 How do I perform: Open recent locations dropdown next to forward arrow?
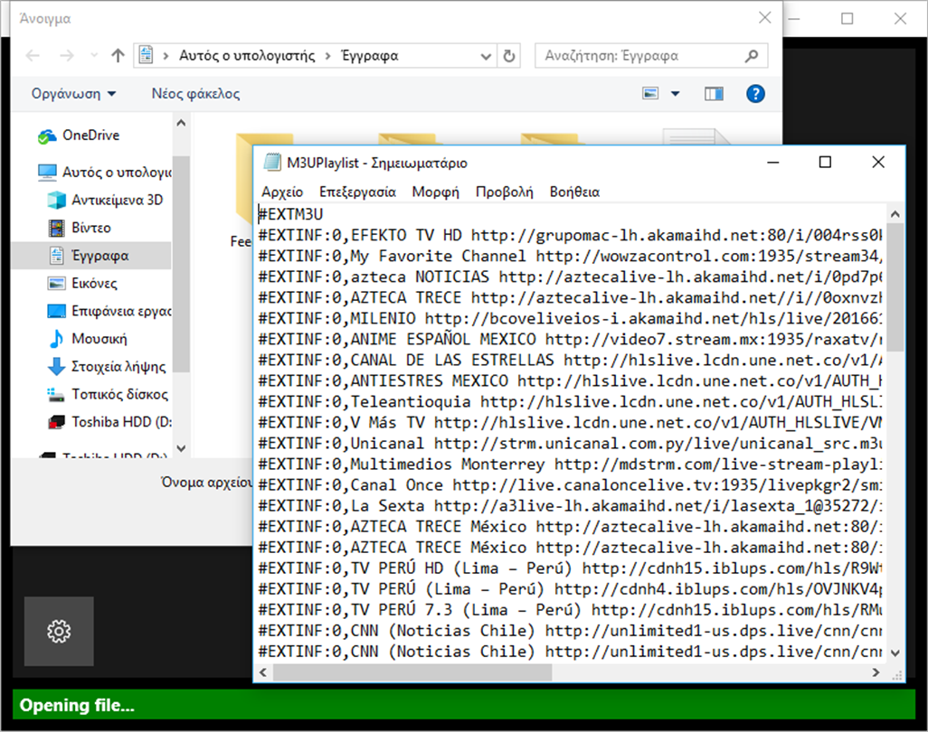click(93, 56)
